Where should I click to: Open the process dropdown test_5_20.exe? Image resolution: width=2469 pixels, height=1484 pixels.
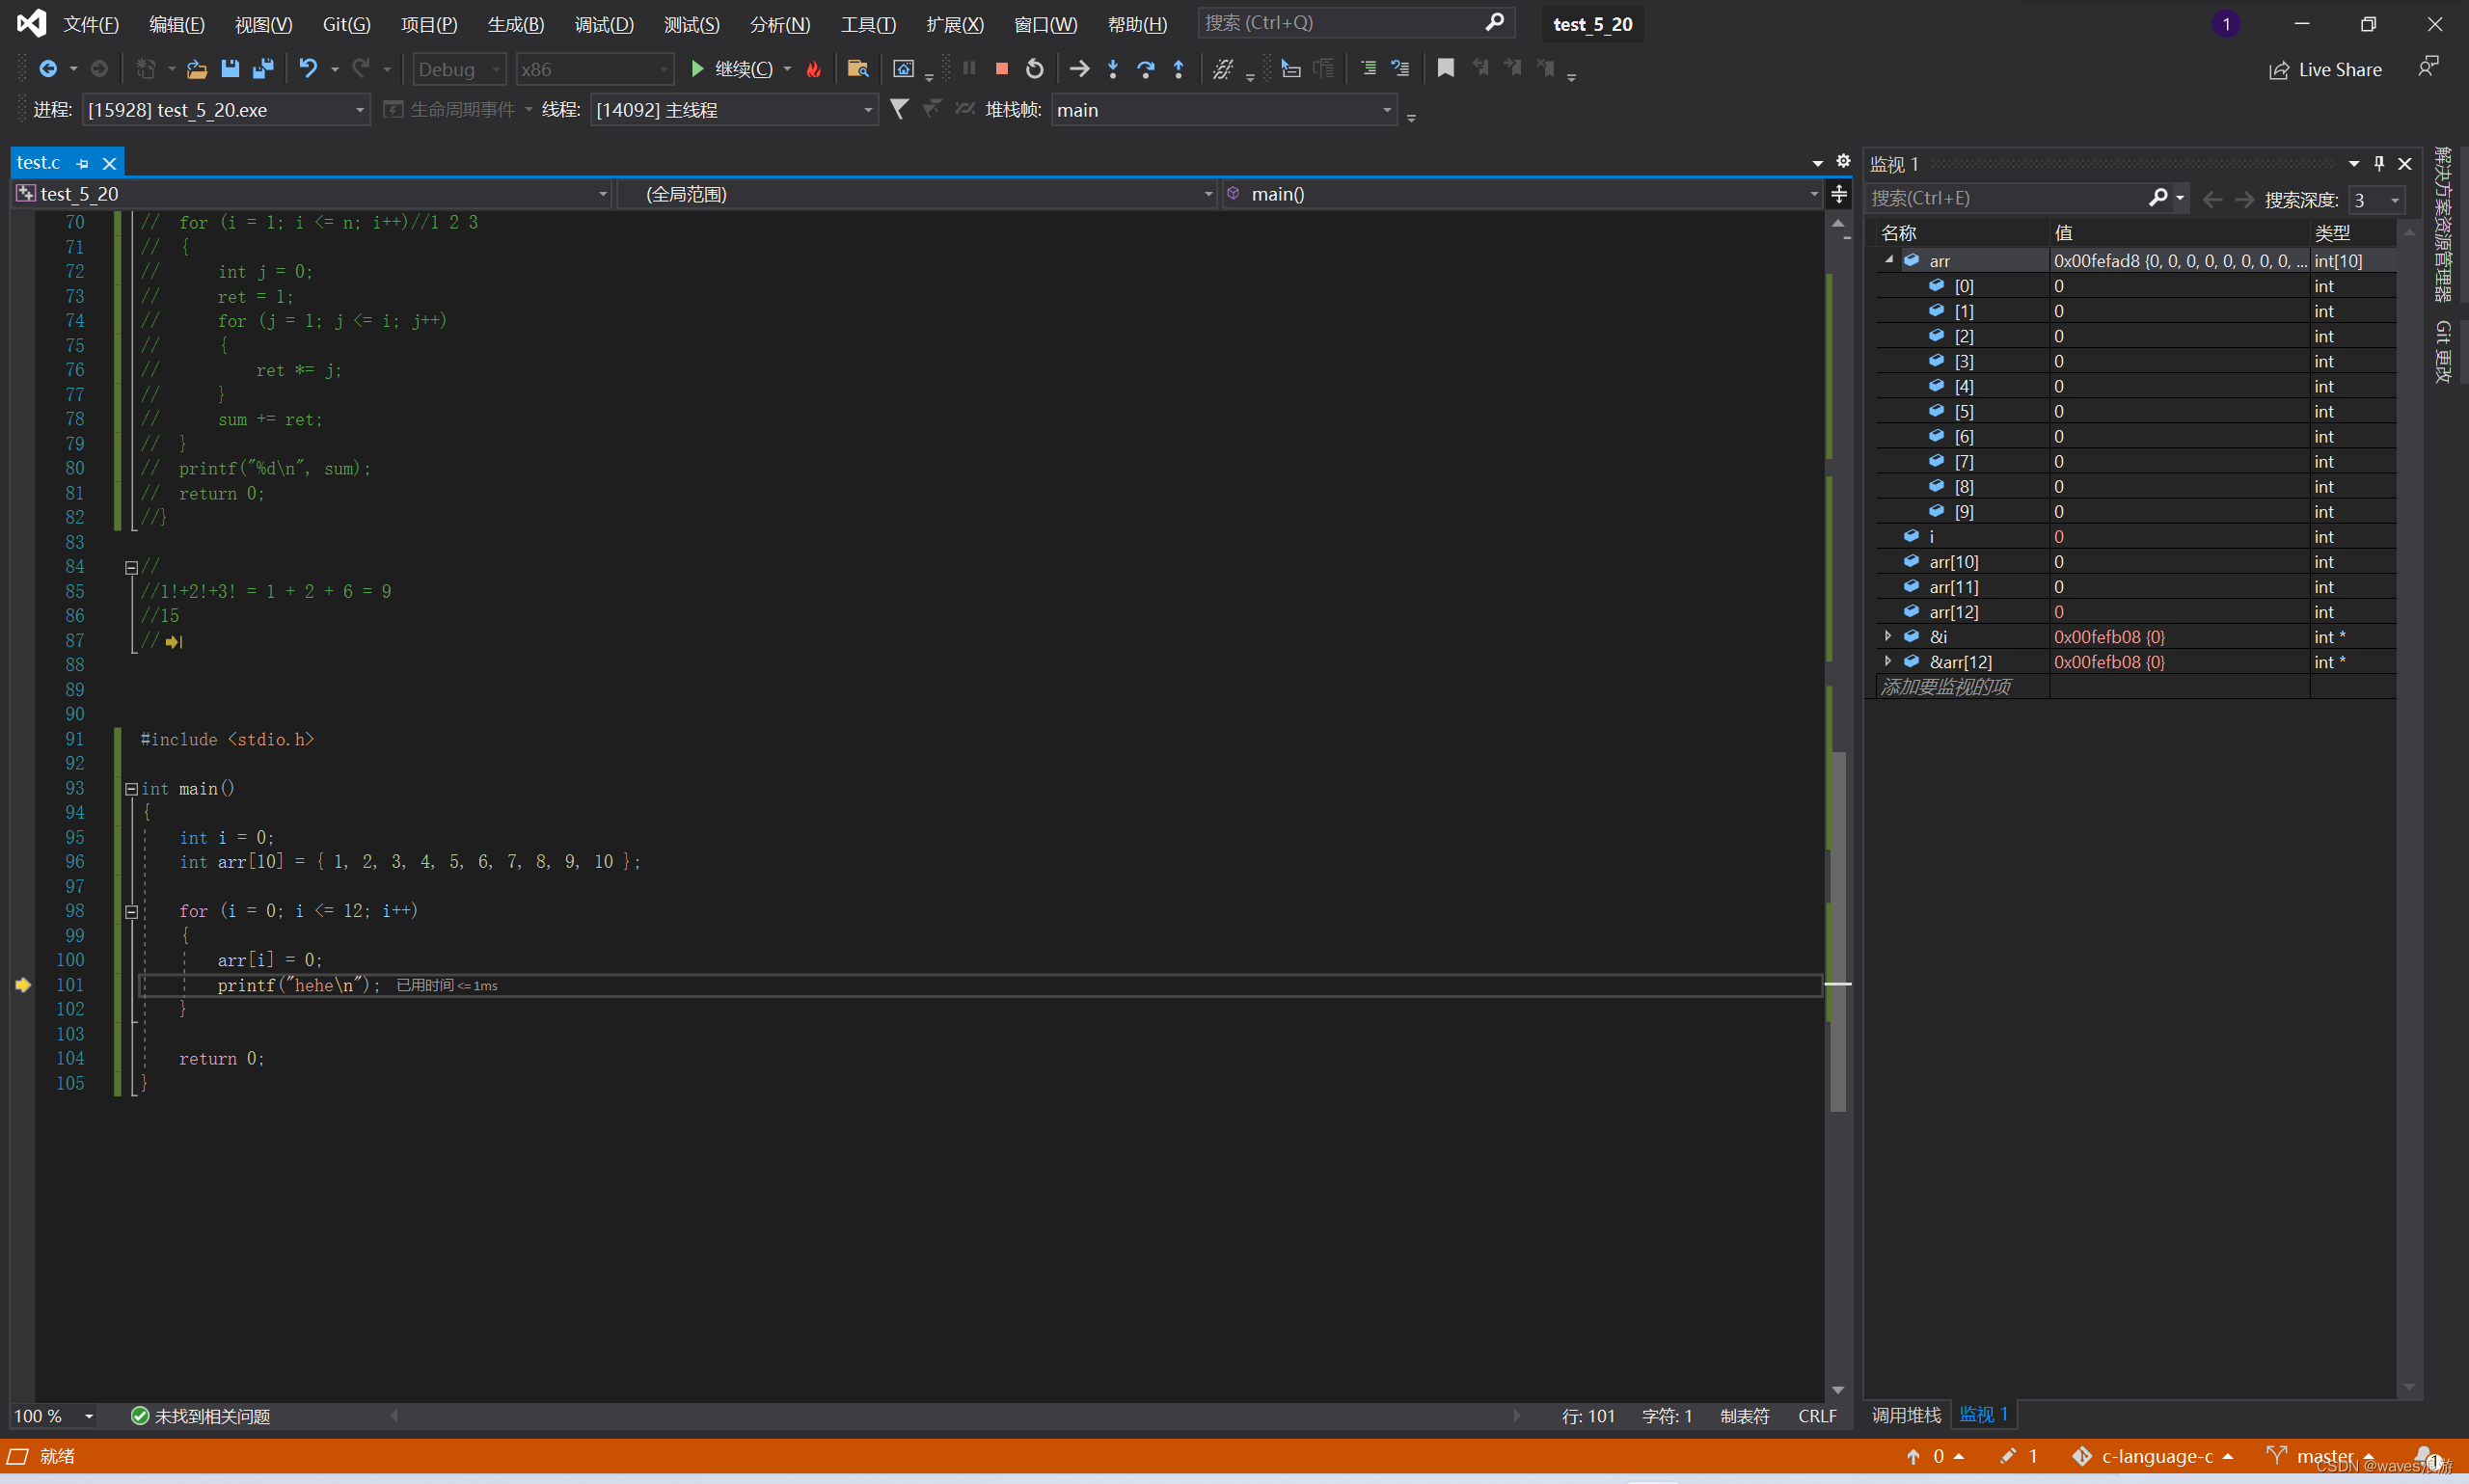tap(225, 110)
